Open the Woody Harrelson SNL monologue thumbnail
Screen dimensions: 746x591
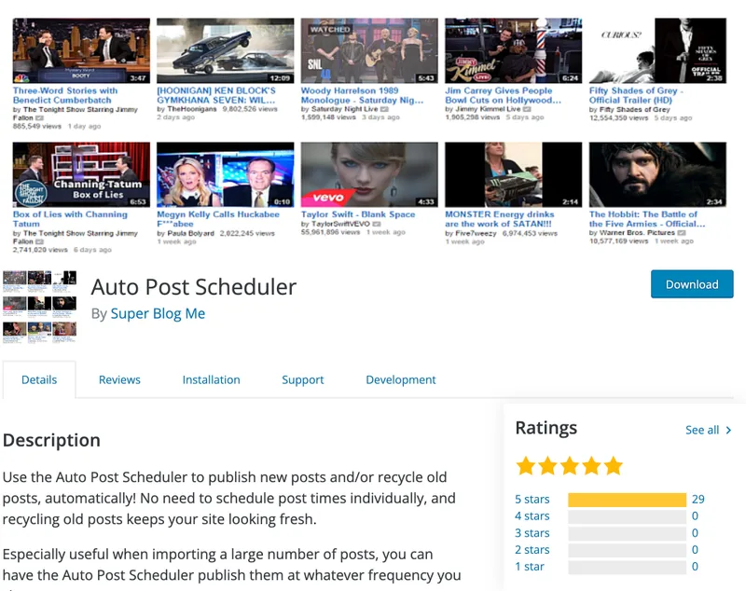pyautogui.click(x=369, y=51)
